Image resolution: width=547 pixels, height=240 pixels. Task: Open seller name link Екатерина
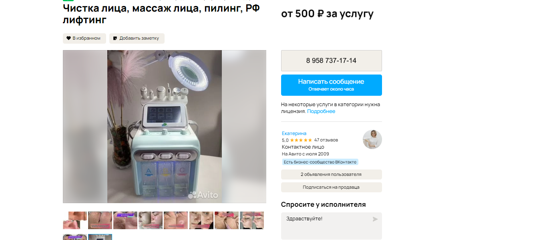click(x=294, y=133)
